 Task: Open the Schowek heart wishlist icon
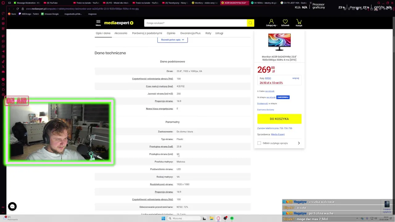[285, 23]
